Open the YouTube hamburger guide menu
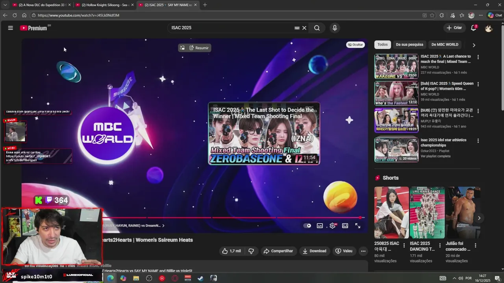 pyautogui.click(x=11, y=28)
